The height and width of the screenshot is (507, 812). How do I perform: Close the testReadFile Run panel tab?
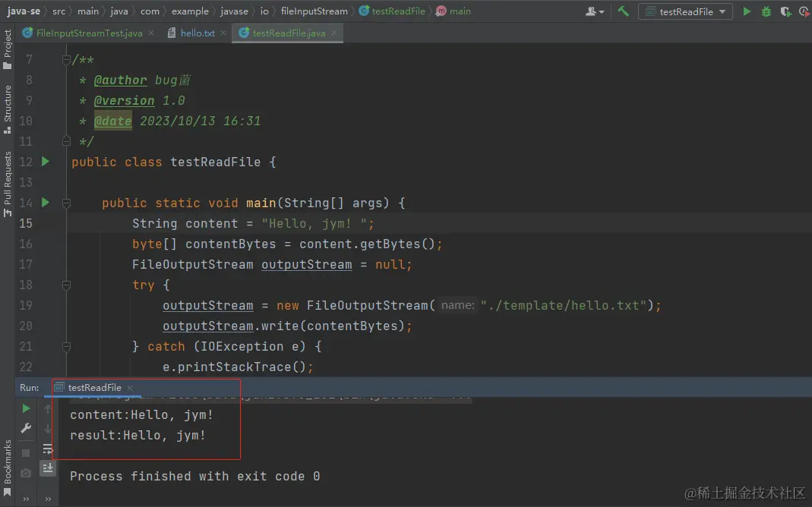coord(130,388)
